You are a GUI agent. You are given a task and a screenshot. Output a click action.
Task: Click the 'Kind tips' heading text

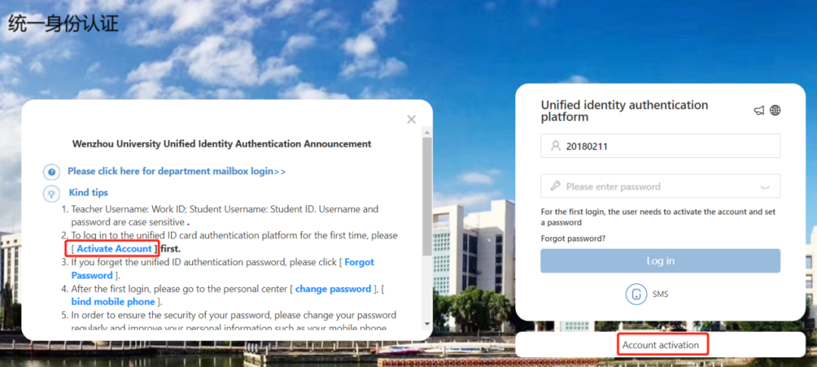(89, 193)
